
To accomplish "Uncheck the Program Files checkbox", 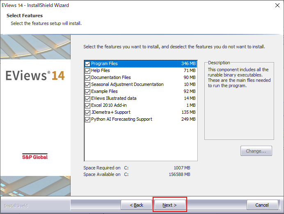I will coord(88,64).
